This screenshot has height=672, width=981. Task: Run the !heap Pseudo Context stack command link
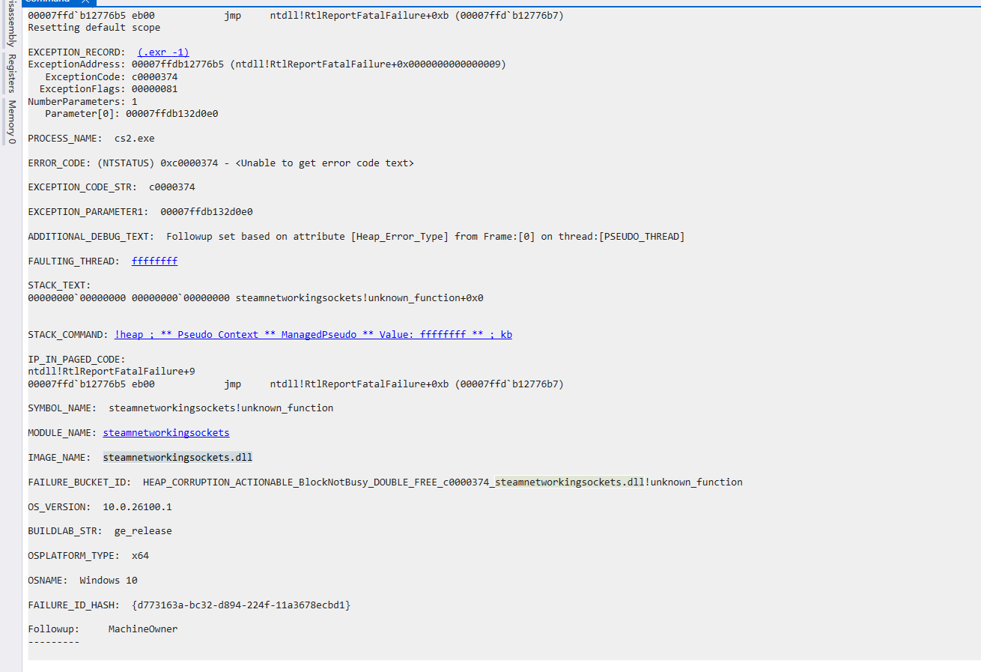313,335
